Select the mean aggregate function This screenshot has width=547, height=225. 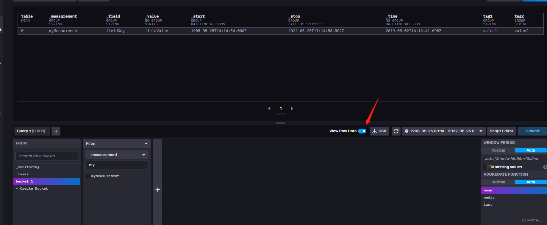tap(514, 190)
